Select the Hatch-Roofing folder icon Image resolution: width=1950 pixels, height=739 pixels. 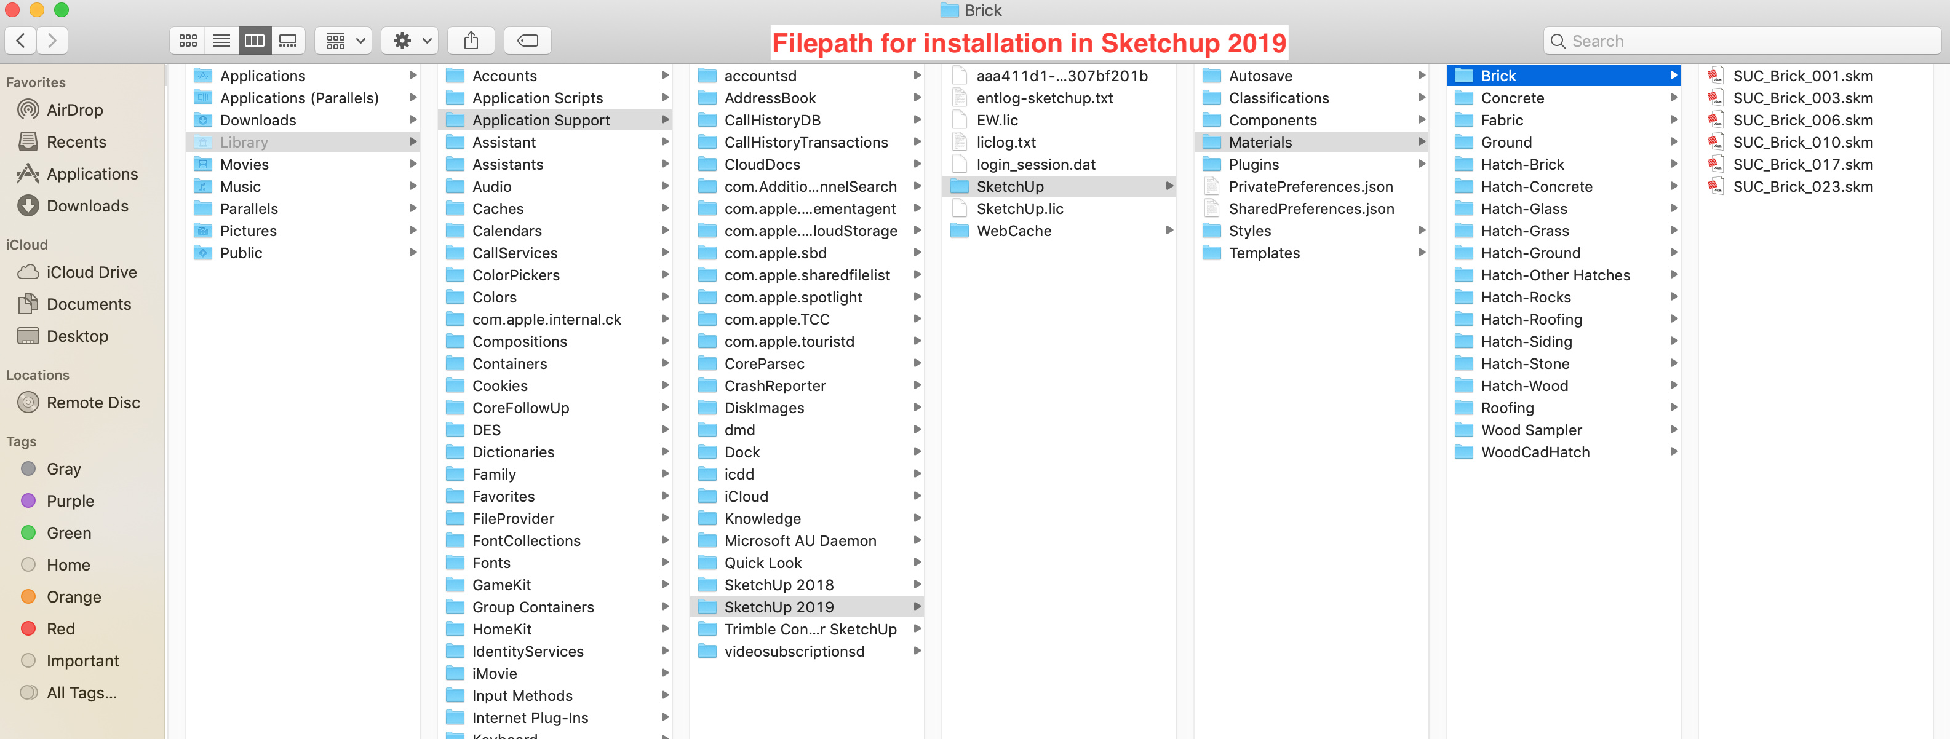[x=1464, y=319]
